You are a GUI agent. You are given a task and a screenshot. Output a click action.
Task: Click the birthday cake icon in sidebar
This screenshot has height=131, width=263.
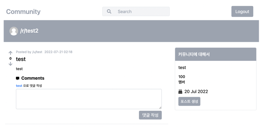click(x=180, y=91)
